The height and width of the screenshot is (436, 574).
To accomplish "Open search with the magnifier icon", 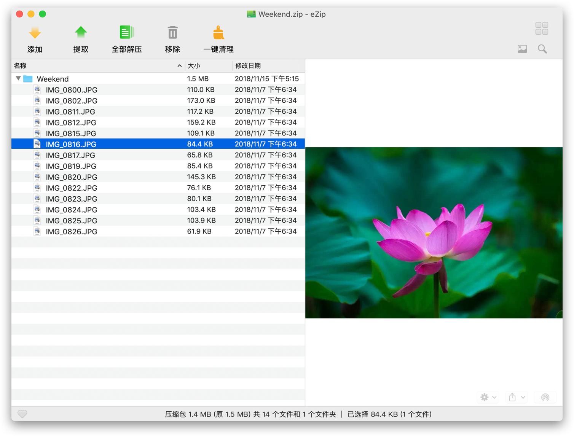I will coord(542,49).
